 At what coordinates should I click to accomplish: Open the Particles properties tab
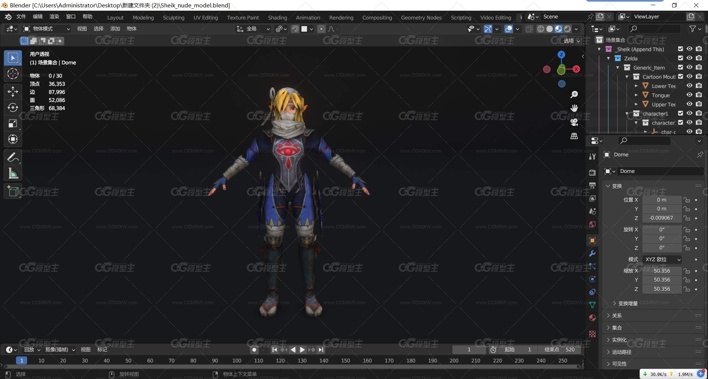592,266
